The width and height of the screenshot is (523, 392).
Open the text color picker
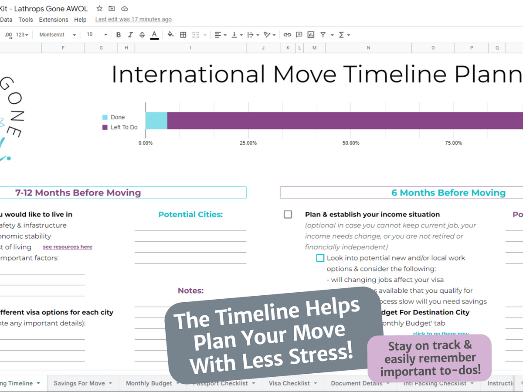(x=154, y=35)
